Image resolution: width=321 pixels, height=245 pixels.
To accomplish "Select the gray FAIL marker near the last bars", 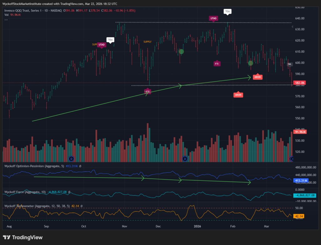I will (290, 64).
